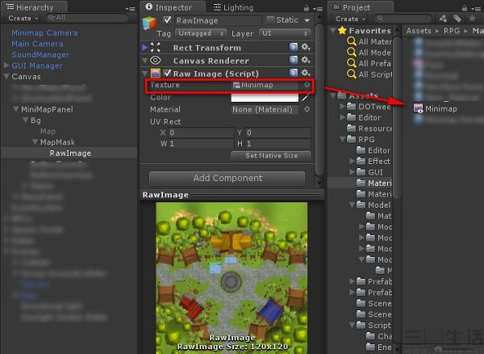Click the UV Rect W field
The width and height of the screenshot is (484, 354).
point(201,143)
